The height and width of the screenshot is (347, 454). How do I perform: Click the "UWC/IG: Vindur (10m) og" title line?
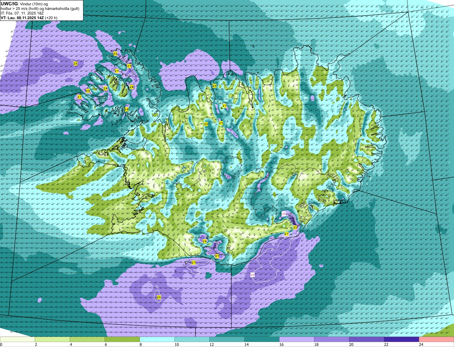pyautogui.click(x=24, y=4)
